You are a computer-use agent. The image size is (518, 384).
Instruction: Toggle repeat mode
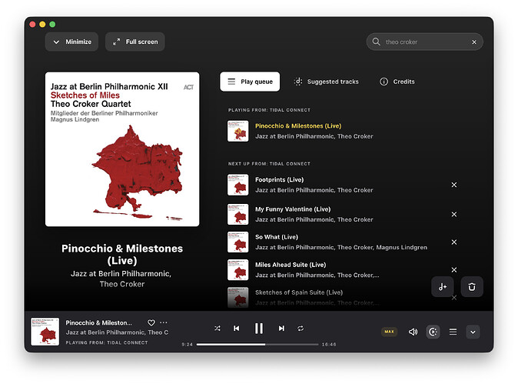[x=301, y=329]
